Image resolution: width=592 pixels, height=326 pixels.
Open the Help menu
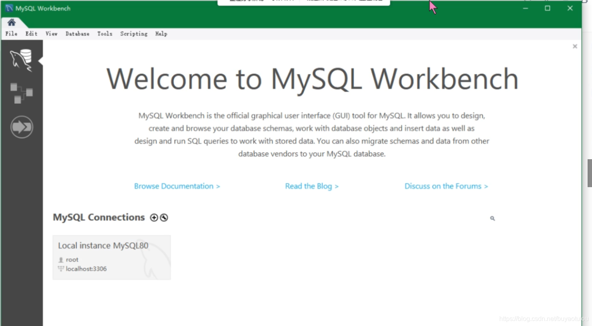[161, 34]
